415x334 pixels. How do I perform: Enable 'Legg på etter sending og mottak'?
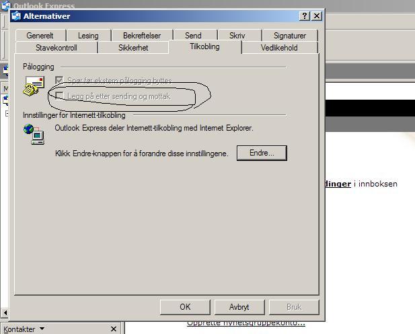[59, 96]
